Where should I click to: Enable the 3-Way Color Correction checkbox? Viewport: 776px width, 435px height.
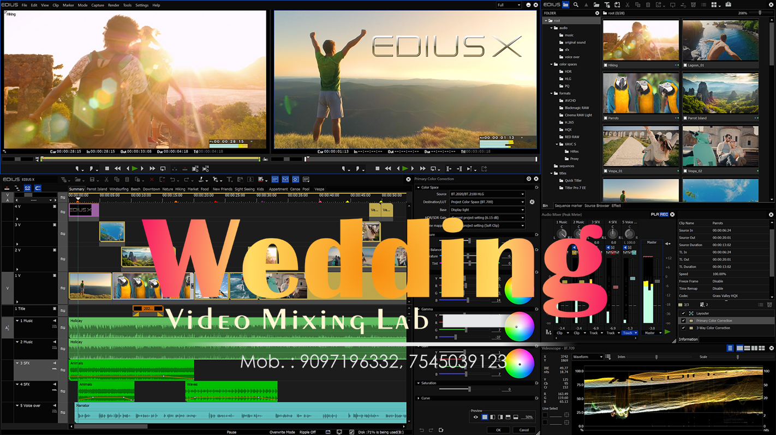click(x=683, y=328)
